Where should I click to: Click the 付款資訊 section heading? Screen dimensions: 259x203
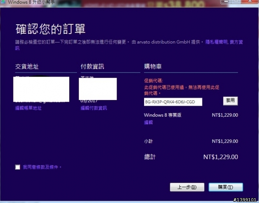92,66
